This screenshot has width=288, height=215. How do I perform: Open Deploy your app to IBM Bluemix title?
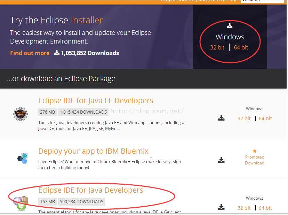click(x=93, y=151)
